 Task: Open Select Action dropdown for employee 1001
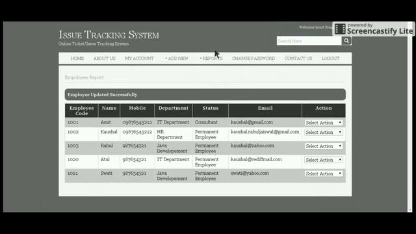(x=324, y=123)
